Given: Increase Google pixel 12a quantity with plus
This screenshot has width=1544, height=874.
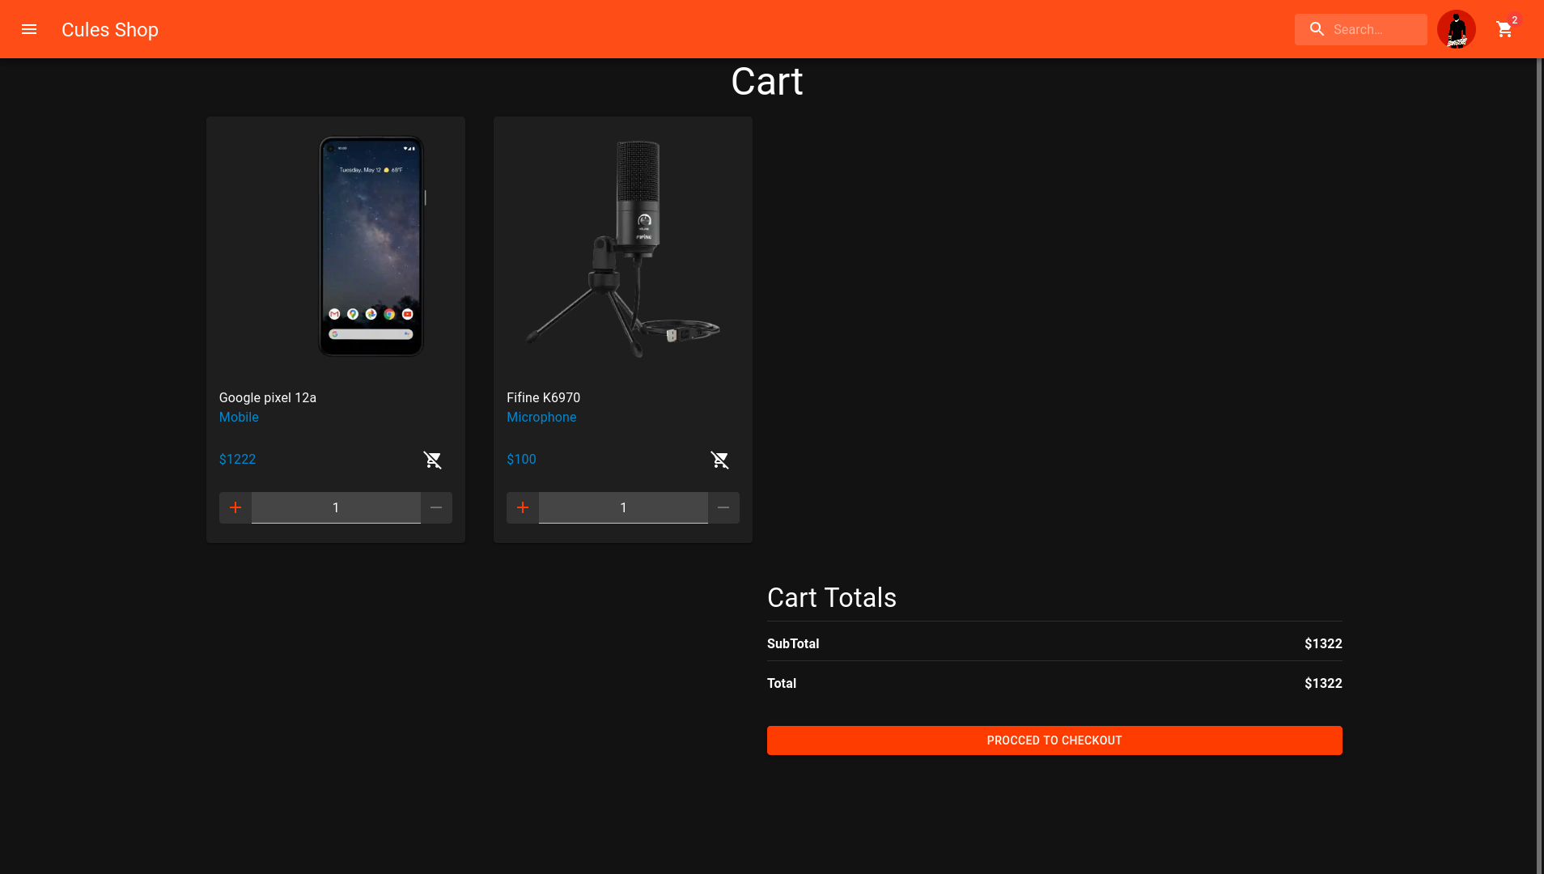Looking at the screenshot, I should pos(235,507).
